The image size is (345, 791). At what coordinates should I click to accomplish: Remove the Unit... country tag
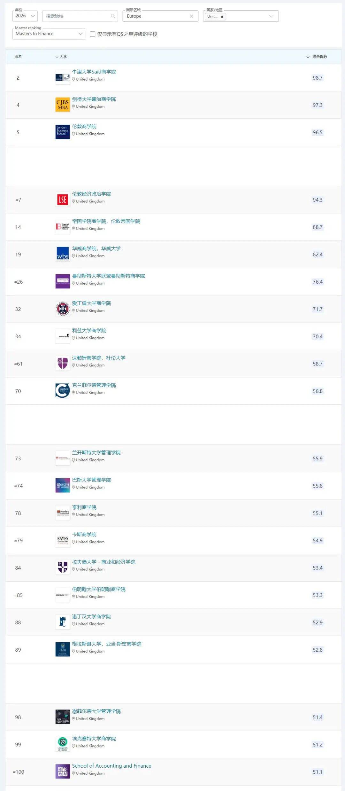222,17
